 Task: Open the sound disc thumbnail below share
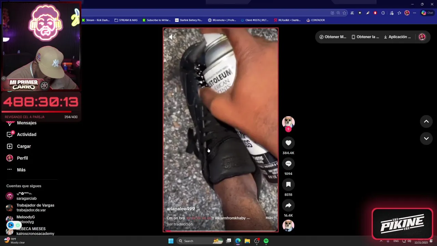(x=288, y=225)
